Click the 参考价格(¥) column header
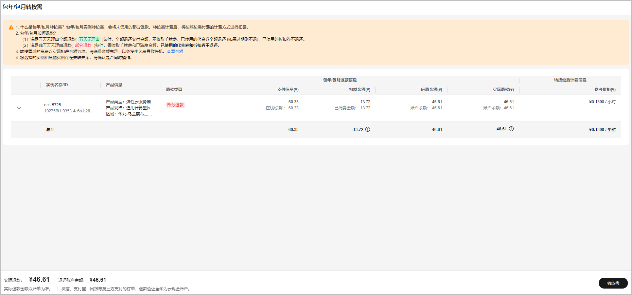Screen dimensions: 632x295 click(x=605, y=90)
